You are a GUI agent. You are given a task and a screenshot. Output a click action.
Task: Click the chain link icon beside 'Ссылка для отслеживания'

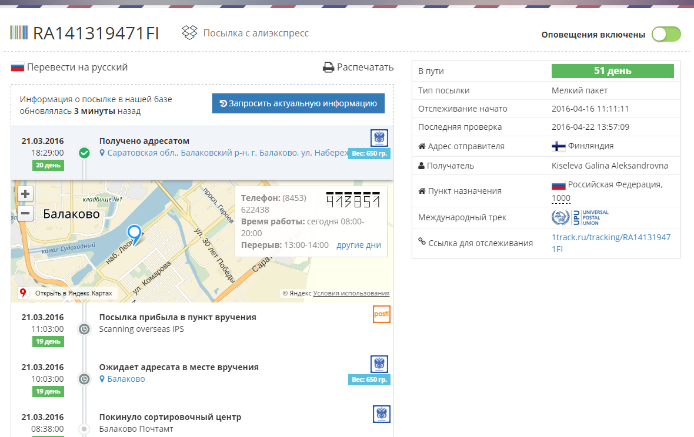click(422, 241)
